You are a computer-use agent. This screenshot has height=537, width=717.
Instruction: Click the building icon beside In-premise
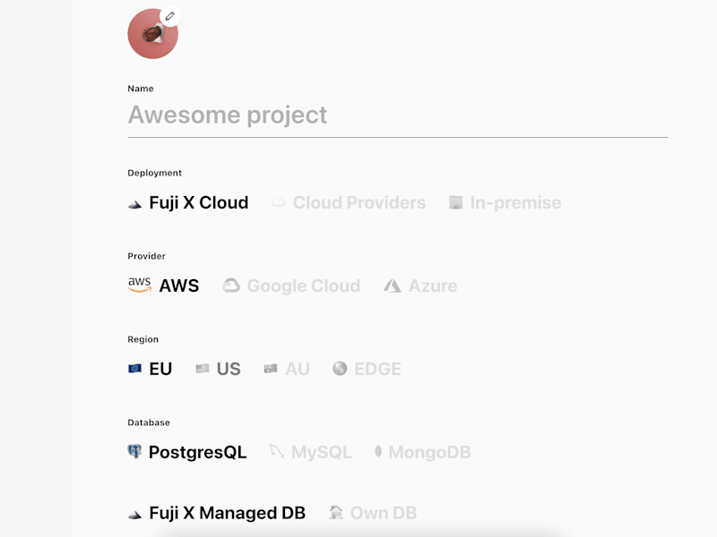pos(456,203)
